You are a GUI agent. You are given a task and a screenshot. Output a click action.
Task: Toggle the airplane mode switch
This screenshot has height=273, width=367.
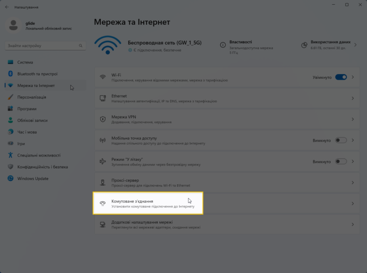[x=341, y=161]
